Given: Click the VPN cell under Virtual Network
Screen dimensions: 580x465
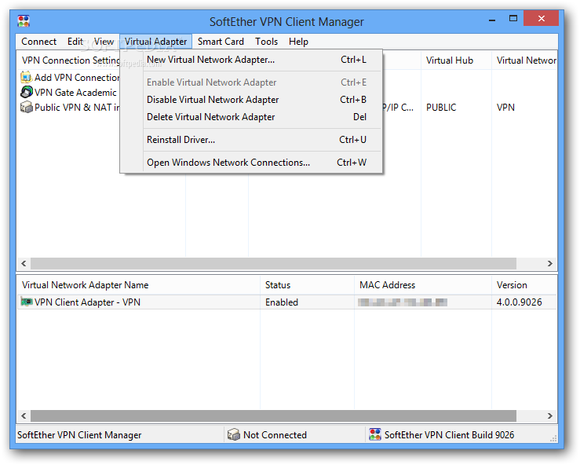Looking at the screenshot, I should pos(505,108).
